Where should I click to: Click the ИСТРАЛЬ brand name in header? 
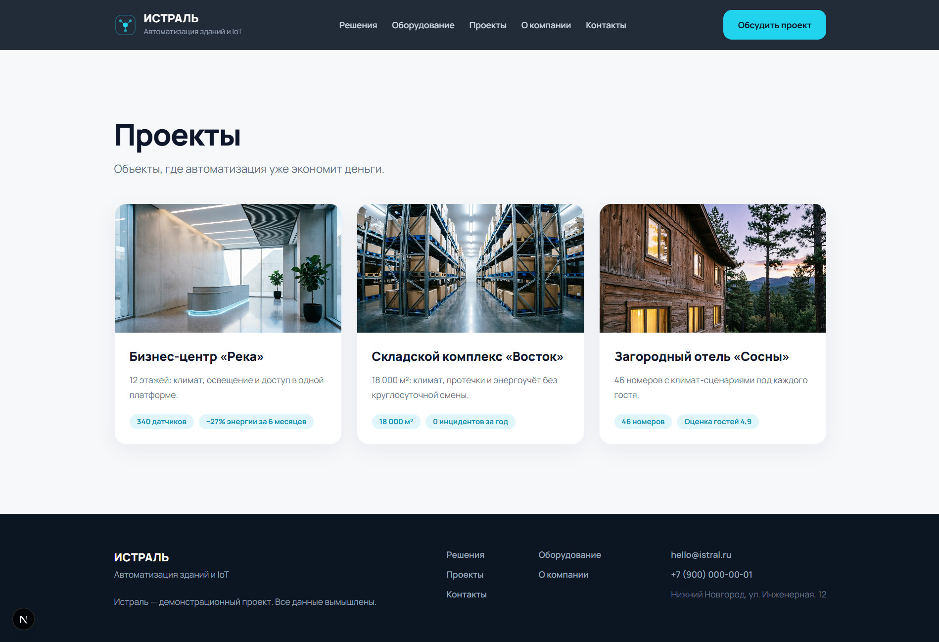171,18
